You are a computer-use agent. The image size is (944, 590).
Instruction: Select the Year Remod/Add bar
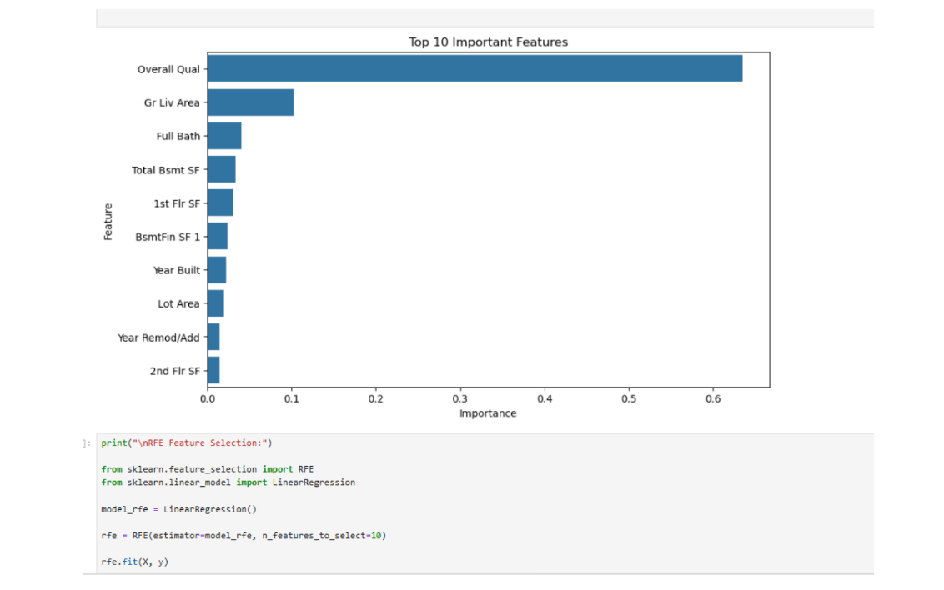point(213,337)
